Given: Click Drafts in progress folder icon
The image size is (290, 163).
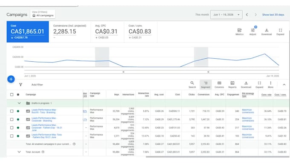Looking at the screenshot, I should pos(28,103).
